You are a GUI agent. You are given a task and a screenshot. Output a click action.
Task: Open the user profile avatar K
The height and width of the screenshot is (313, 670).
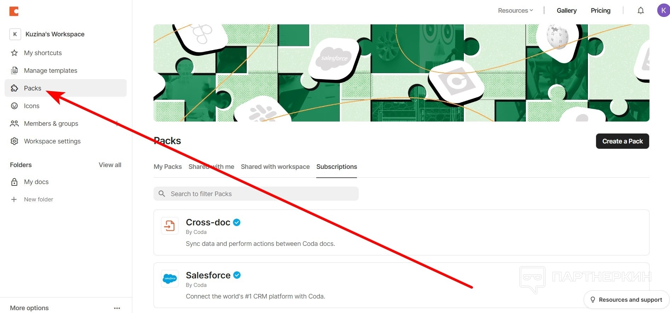(664, 10)
